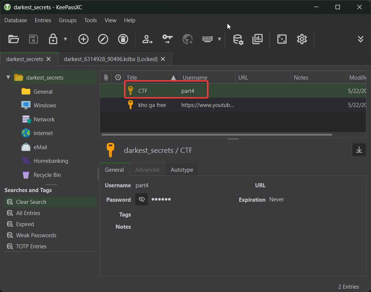The width and height of the screenshot is (371, 292).
Task: Sort entries by Notes column
Action: tap(318, 77)
